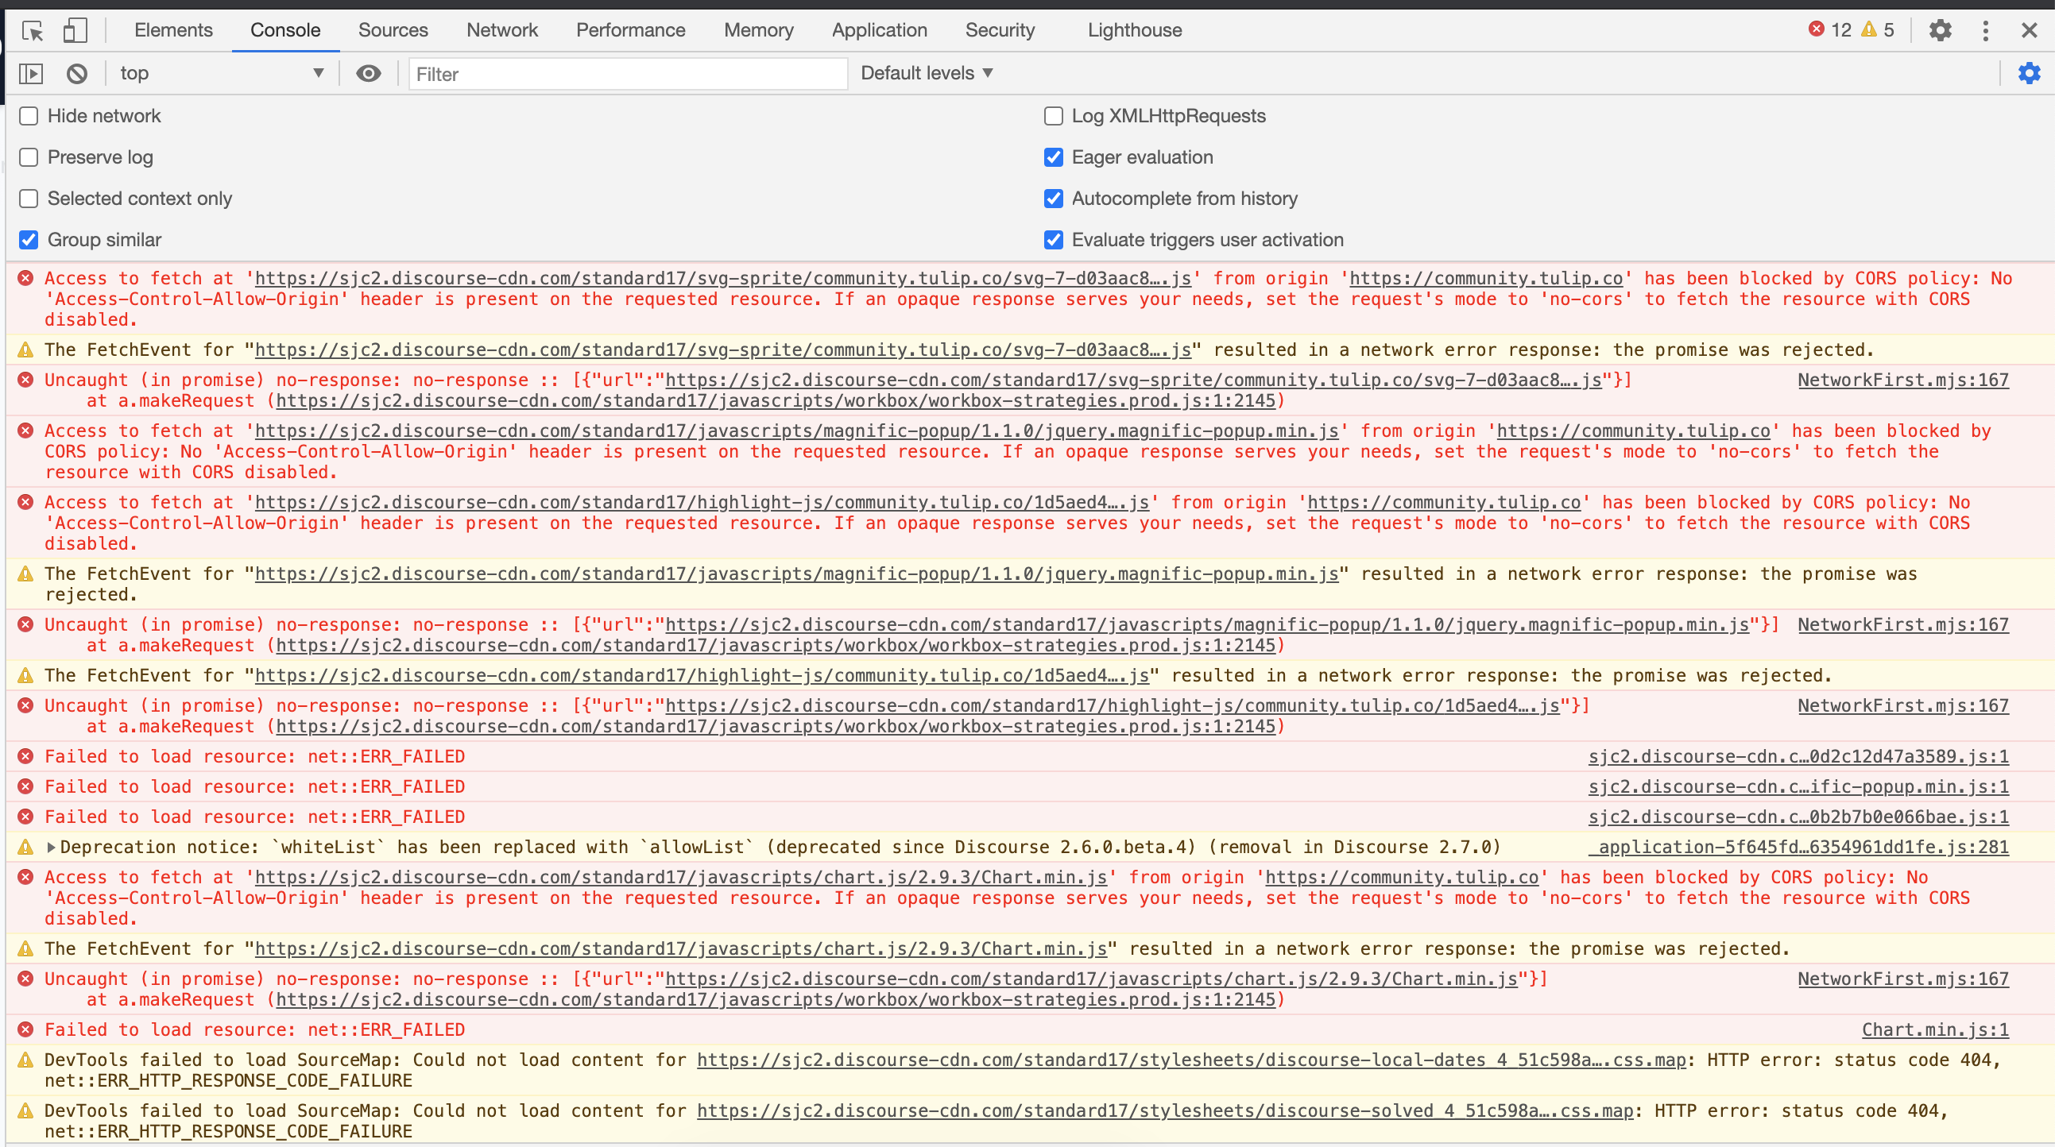Activate the inspect element picker icon
2055x1147 pixels.
click(x=33, y=30)
